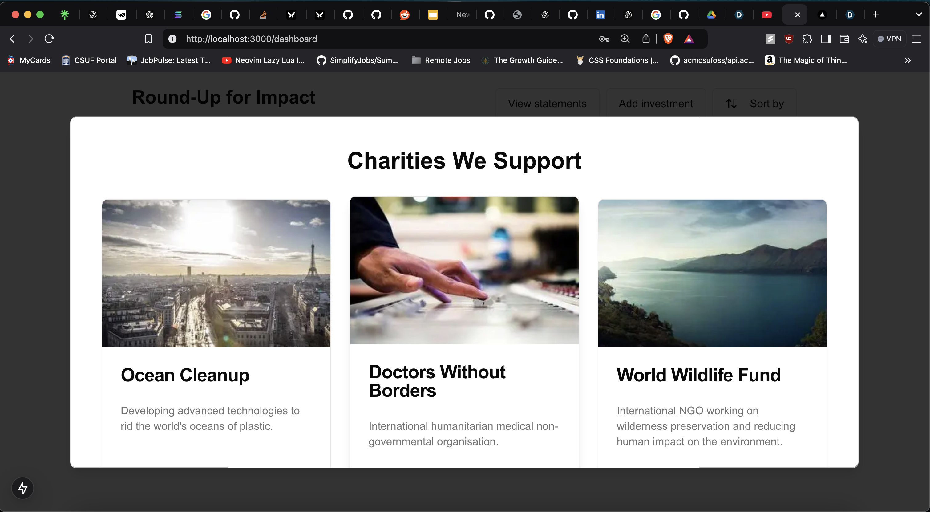Expand the tab search down arrow
The height and width of the screenshot is (512, 930).
point(919,14)
